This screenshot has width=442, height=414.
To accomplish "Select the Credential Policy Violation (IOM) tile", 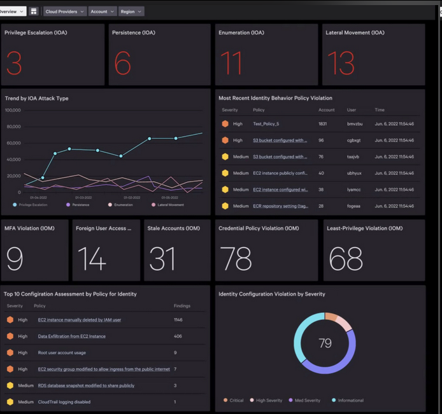I will coord(266,251).
